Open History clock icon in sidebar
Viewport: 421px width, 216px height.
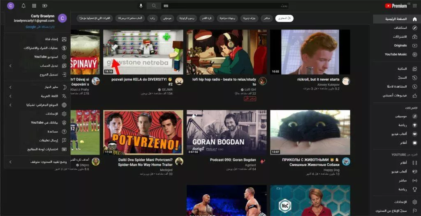(x=415, y=77)
